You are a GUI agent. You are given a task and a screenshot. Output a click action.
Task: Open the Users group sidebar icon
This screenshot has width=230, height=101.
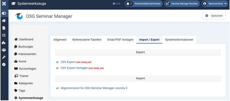[4, 50]
